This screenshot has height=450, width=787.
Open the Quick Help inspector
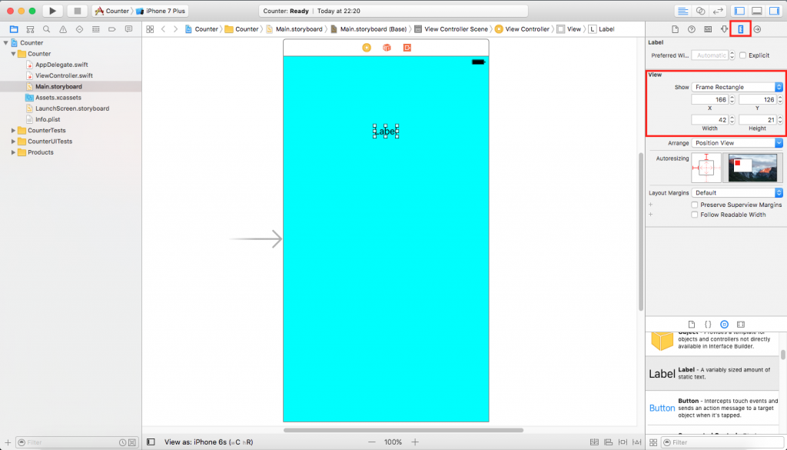pos(692,29)
